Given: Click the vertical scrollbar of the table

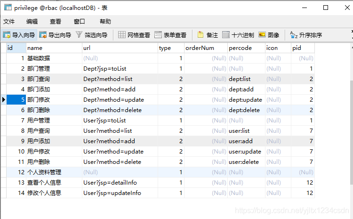Looking at the screenshot, I should tap(352, 133).
